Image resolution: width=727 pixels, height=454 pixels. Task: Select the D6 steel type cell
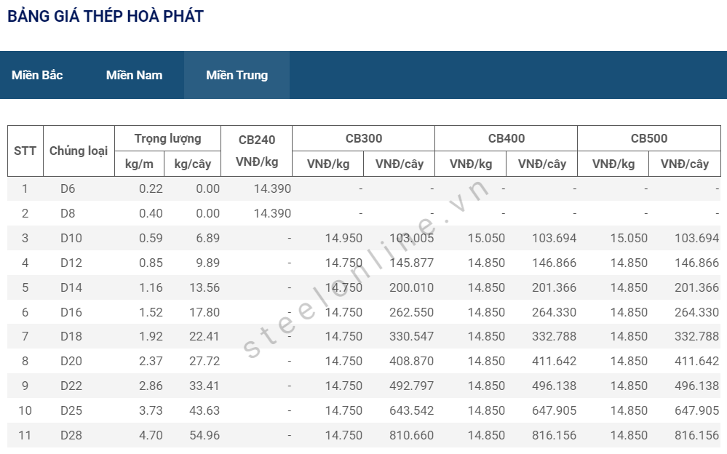pyautogui.click(x=68, y=188)
